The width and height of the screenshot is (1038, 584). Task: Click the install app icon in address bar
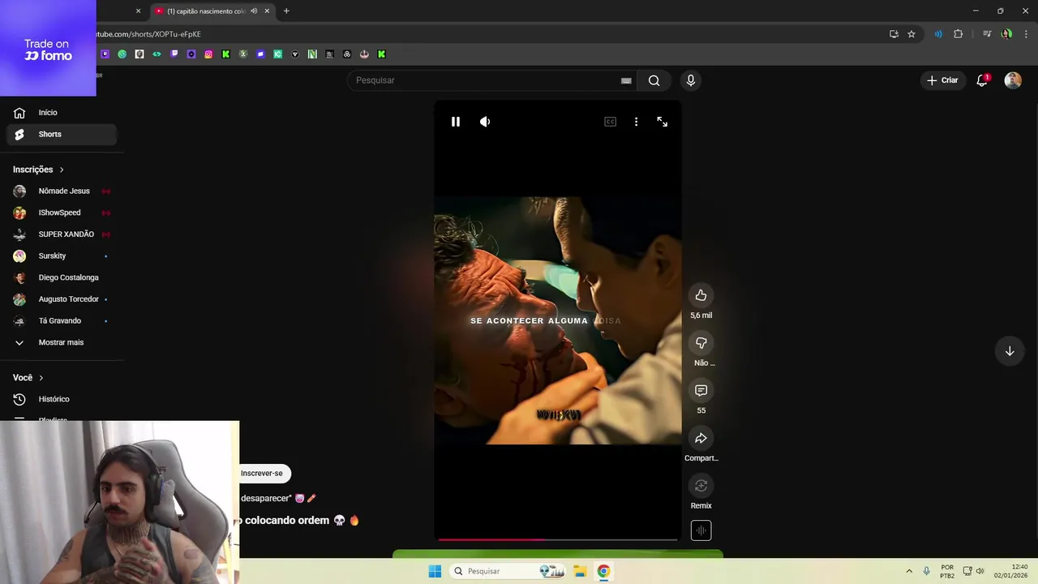894,34
